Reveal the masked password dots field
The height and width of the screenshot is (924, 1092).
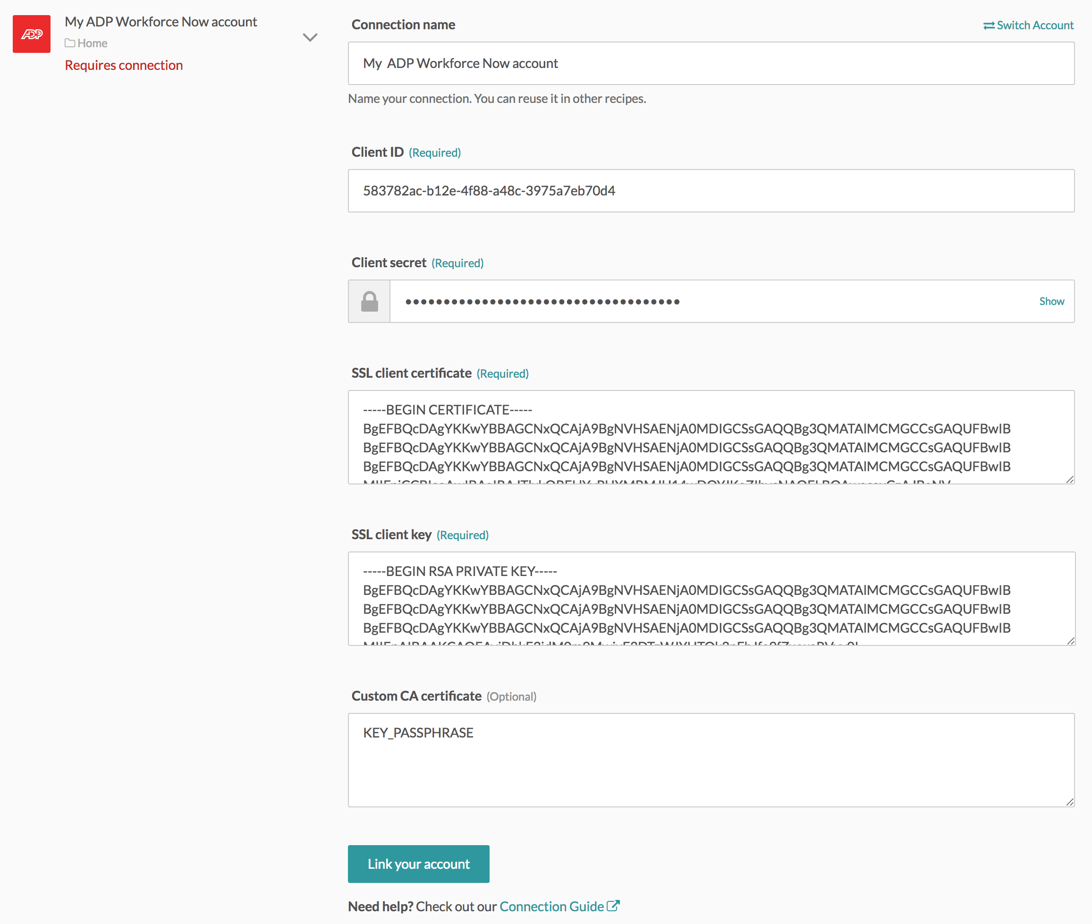(x=681, y=301)
